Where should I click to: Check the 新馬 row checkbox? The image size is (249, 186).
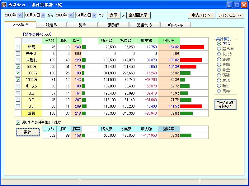18,47
